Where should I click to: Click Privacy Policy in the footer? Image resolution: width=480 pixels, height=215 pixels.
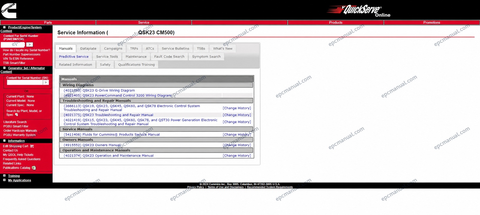196,187
